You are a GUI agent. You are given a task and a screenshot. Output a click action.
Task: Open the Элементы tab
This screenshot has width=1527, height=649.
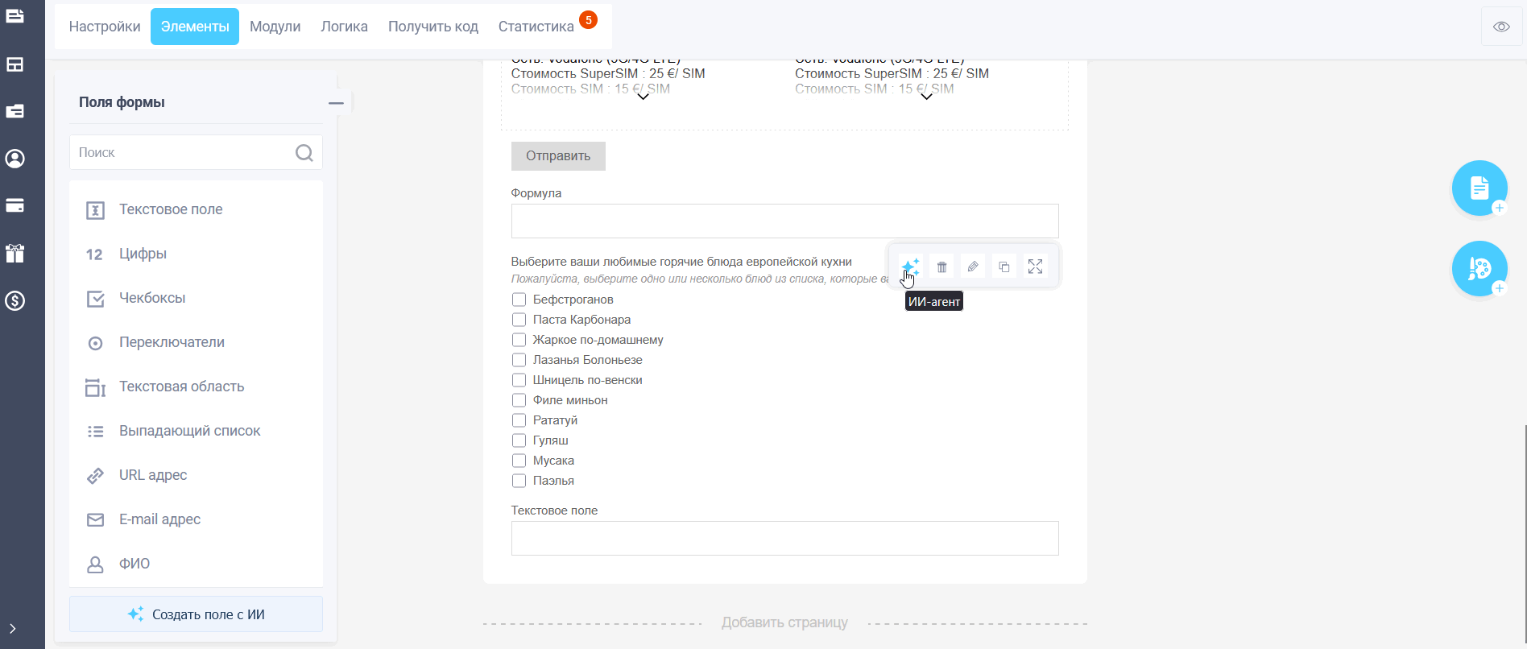tap(195, 27)
